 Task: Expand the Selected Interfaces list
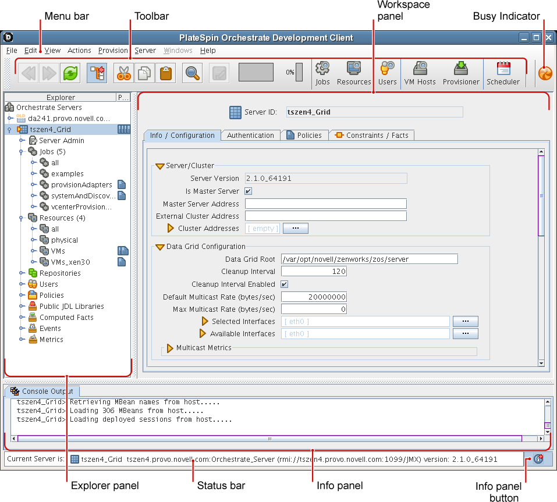[x=205, y=321]
